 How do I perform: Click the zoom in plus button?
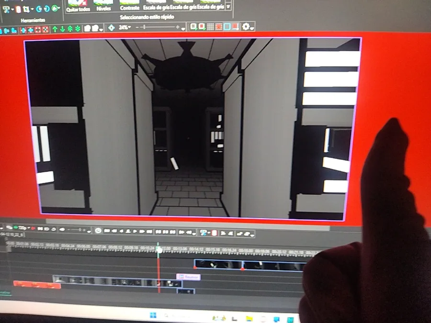(x=178, y=27)
